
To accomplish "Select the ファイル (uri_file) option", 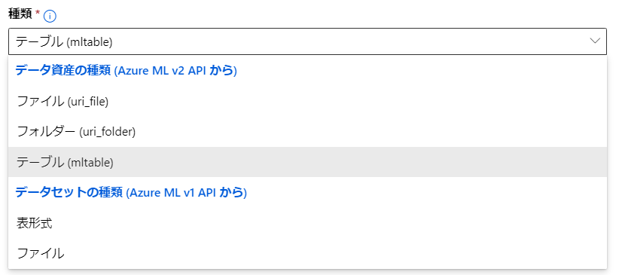I will click(307, 102).
